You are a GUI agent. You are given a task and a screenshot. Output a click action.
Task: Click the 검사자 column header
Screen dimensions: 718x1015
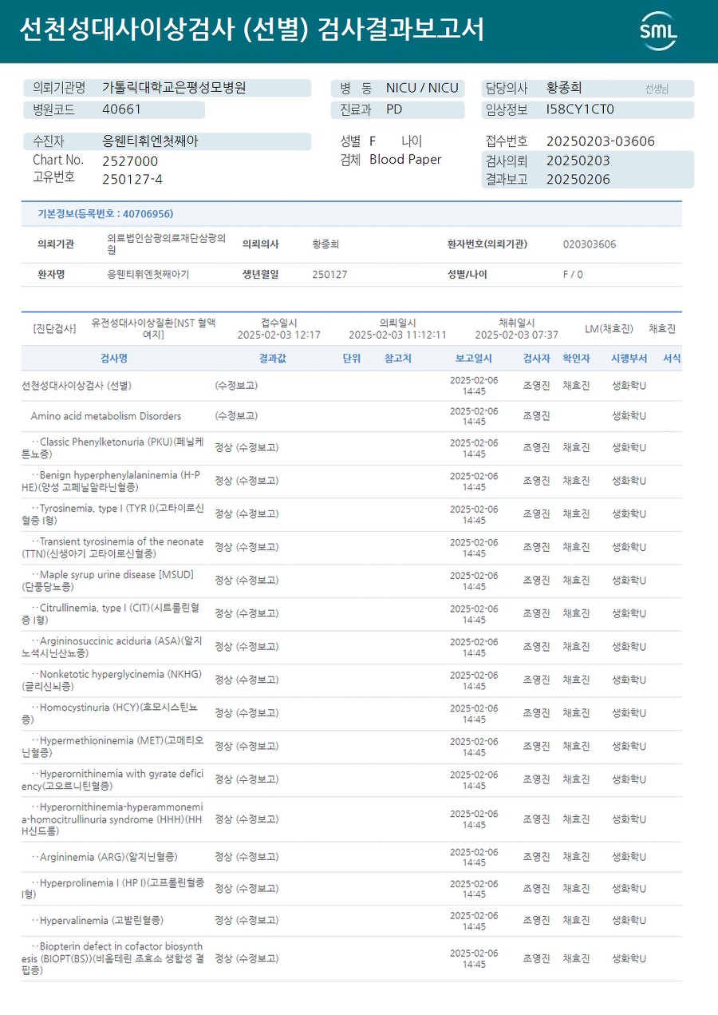coord(536,359)
